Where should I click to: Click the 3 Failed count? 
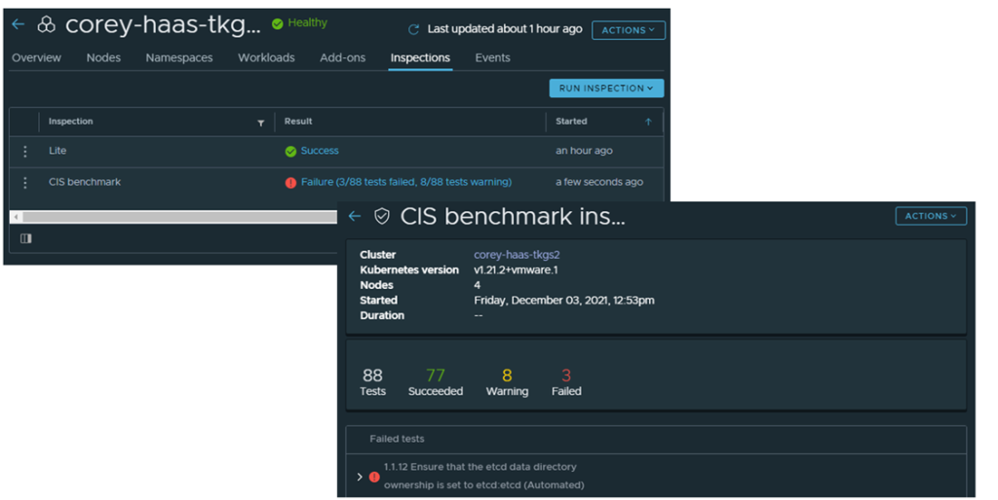(x=566, y=382)
